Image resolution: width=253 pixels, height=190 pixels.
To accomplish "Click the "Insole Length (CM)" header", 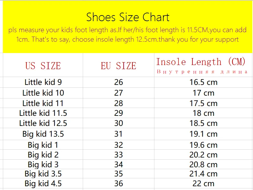I will pyautogui.click(x=201, y=62).
